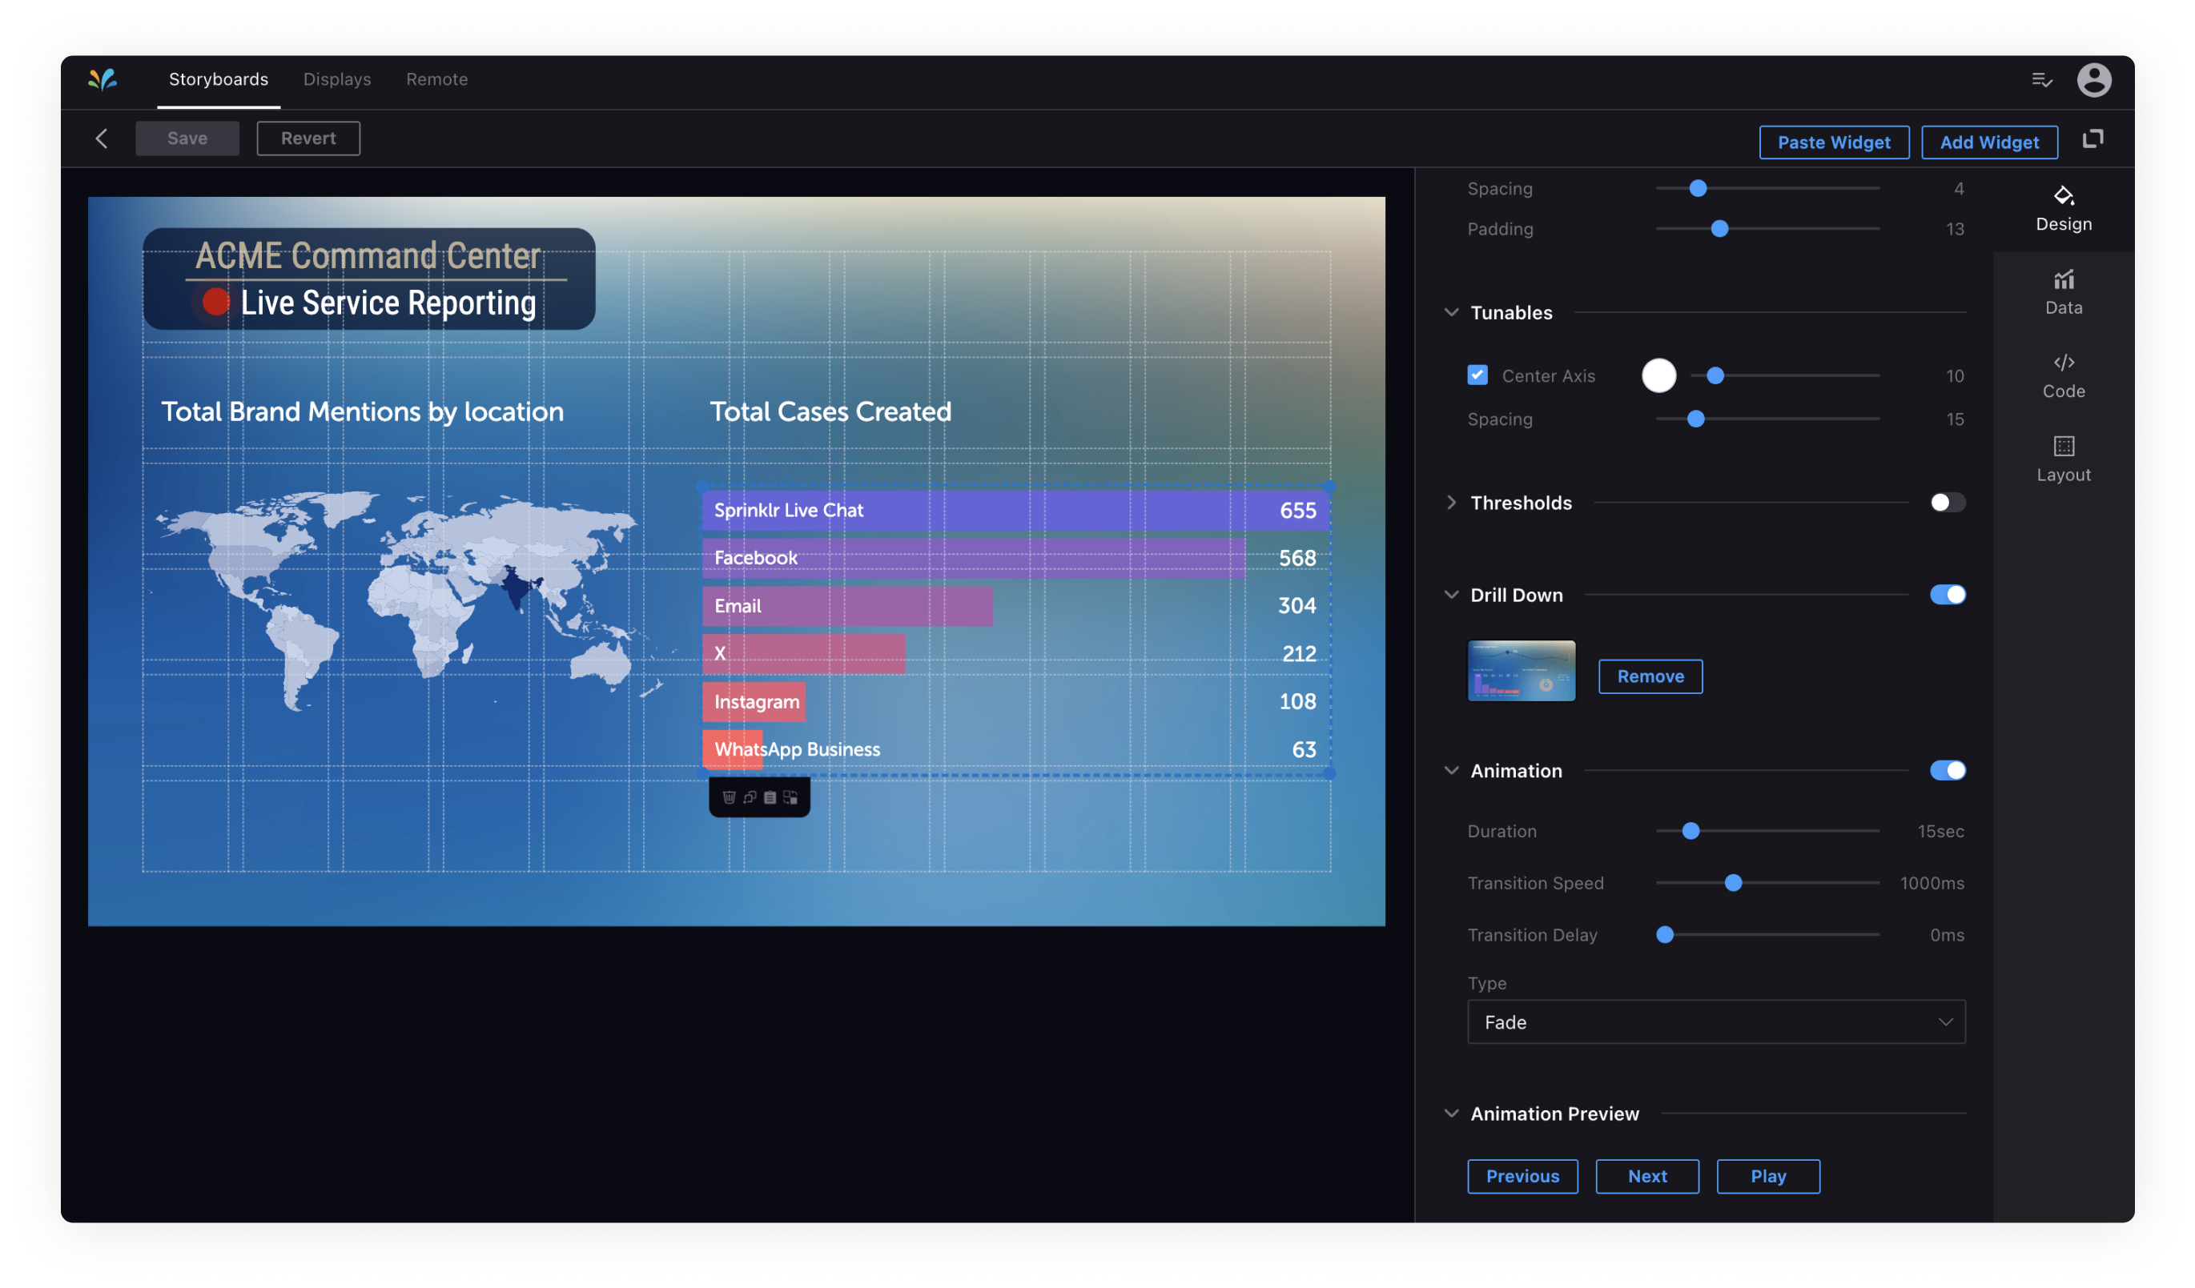Delete the selected widget using trash icon
Viewport: 2195px width, 1288px height.
coord(729,798)
